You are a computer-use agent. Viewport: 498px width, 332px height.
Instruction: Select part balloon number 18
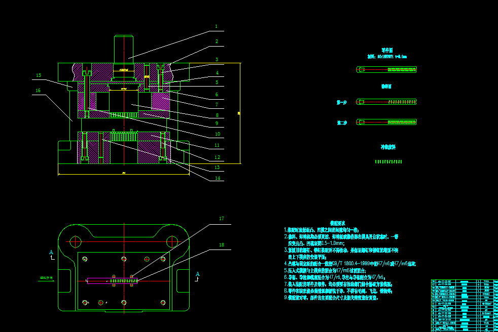tap(222, 245)
